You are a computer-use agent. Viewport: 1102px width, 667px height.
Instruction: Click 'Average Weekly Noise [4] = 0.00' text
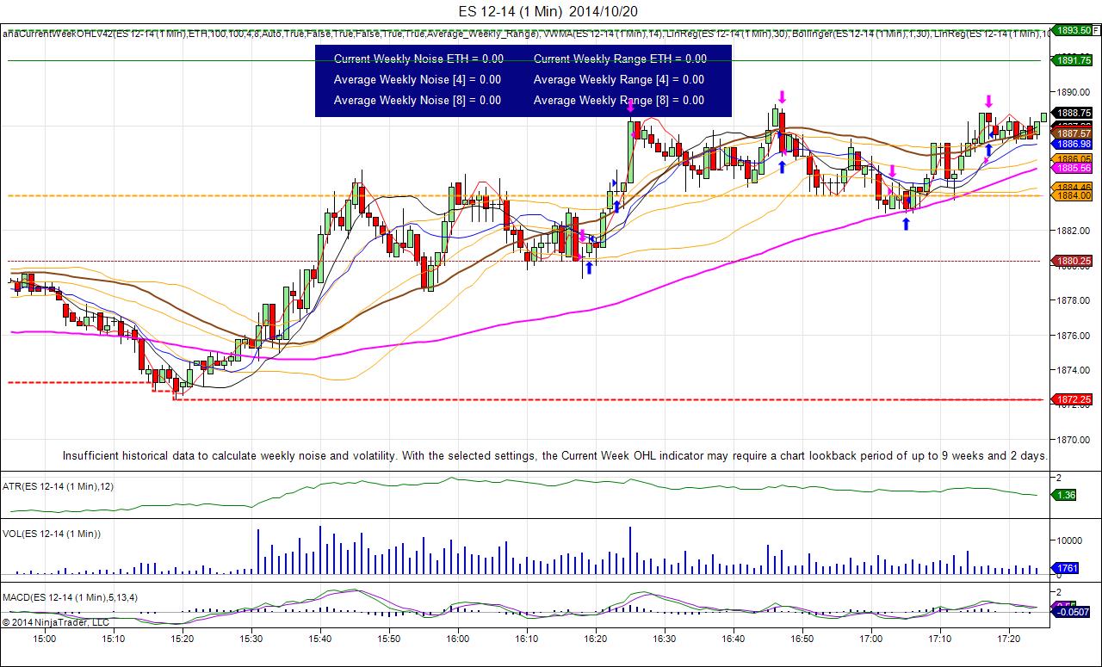[x=418, y=80]
